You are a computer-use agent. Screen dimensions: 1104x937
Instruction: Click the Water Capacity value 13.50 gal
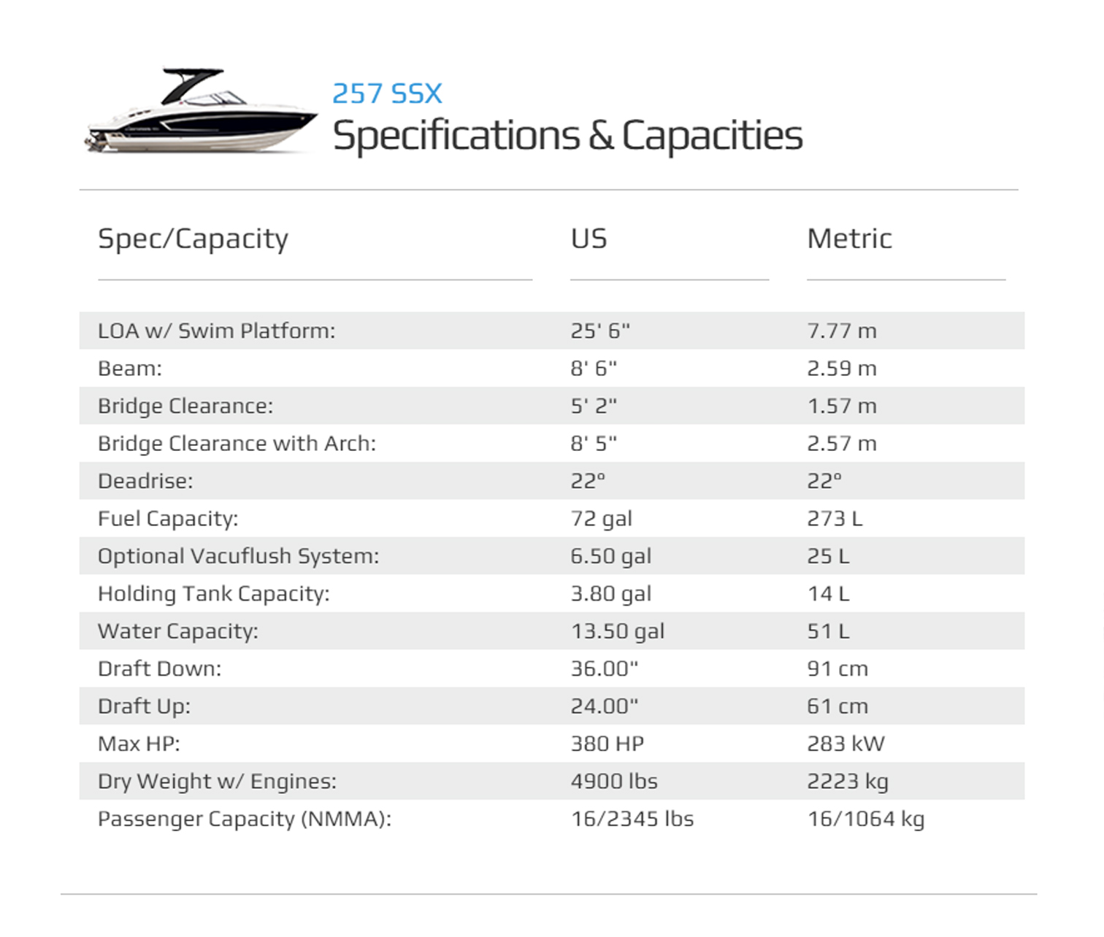[617, 631]
